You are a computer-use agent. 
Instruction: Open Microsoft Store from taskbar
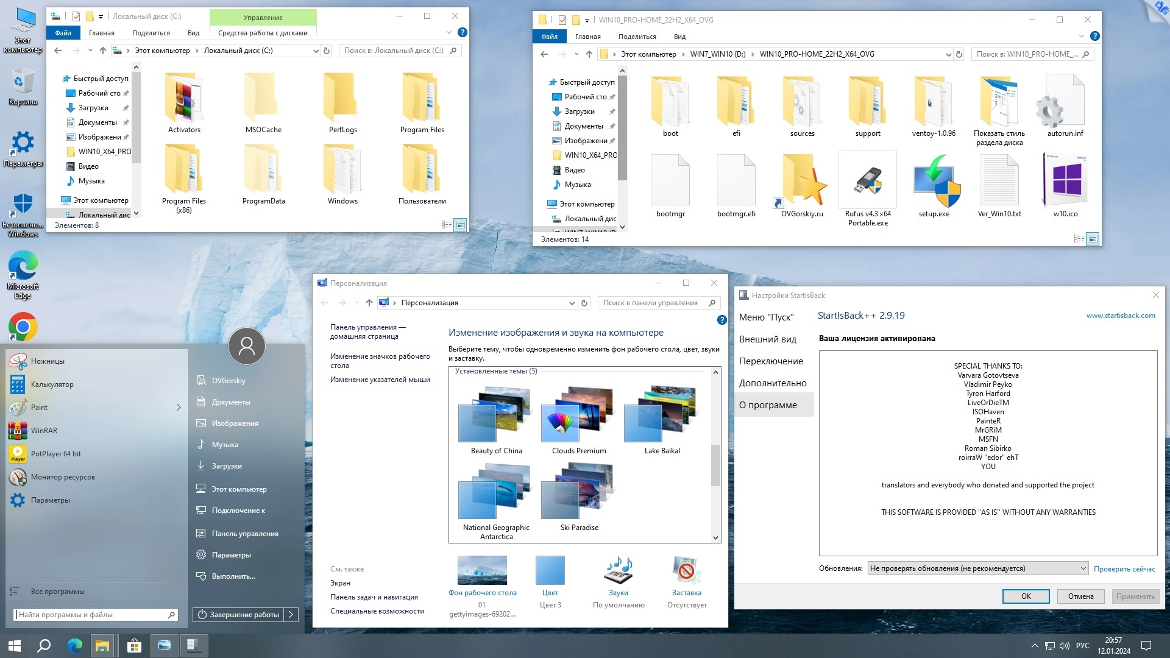tap(134, 646)
